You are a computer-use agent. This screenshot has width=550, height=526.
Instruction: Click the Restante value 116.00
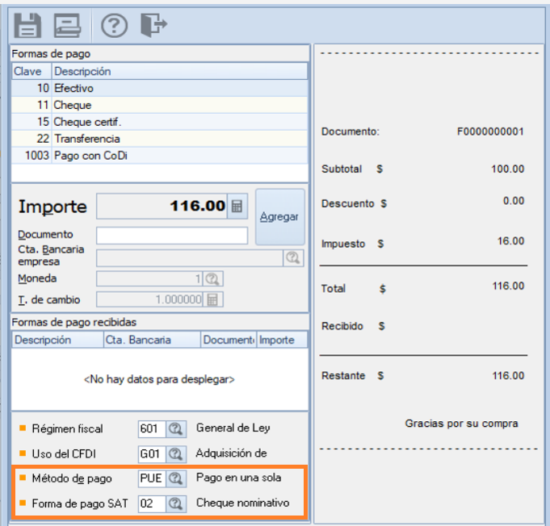pyautogui.click(x=508, y=376)
